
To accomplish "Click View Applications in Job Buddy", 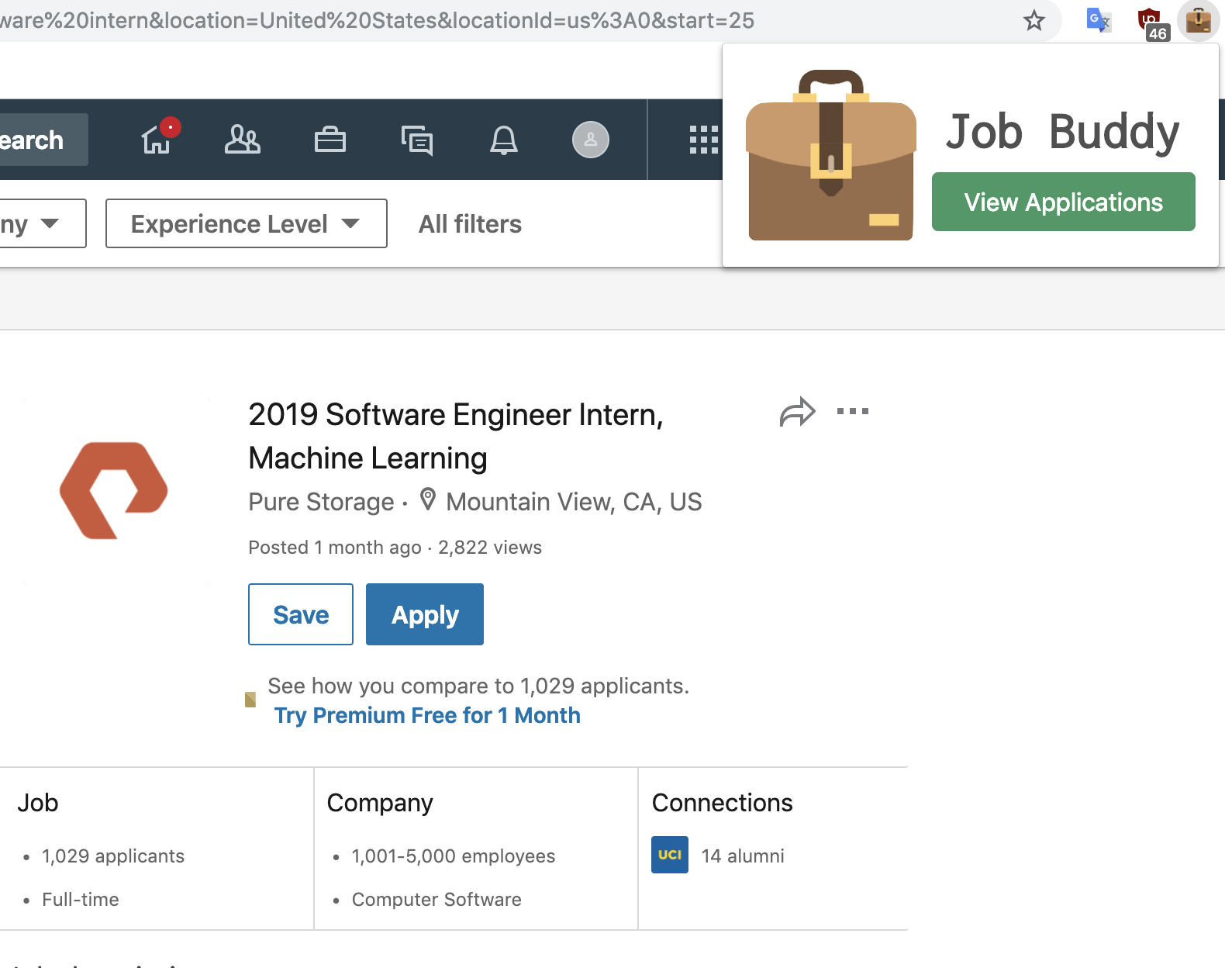I will pos(1063,202).
